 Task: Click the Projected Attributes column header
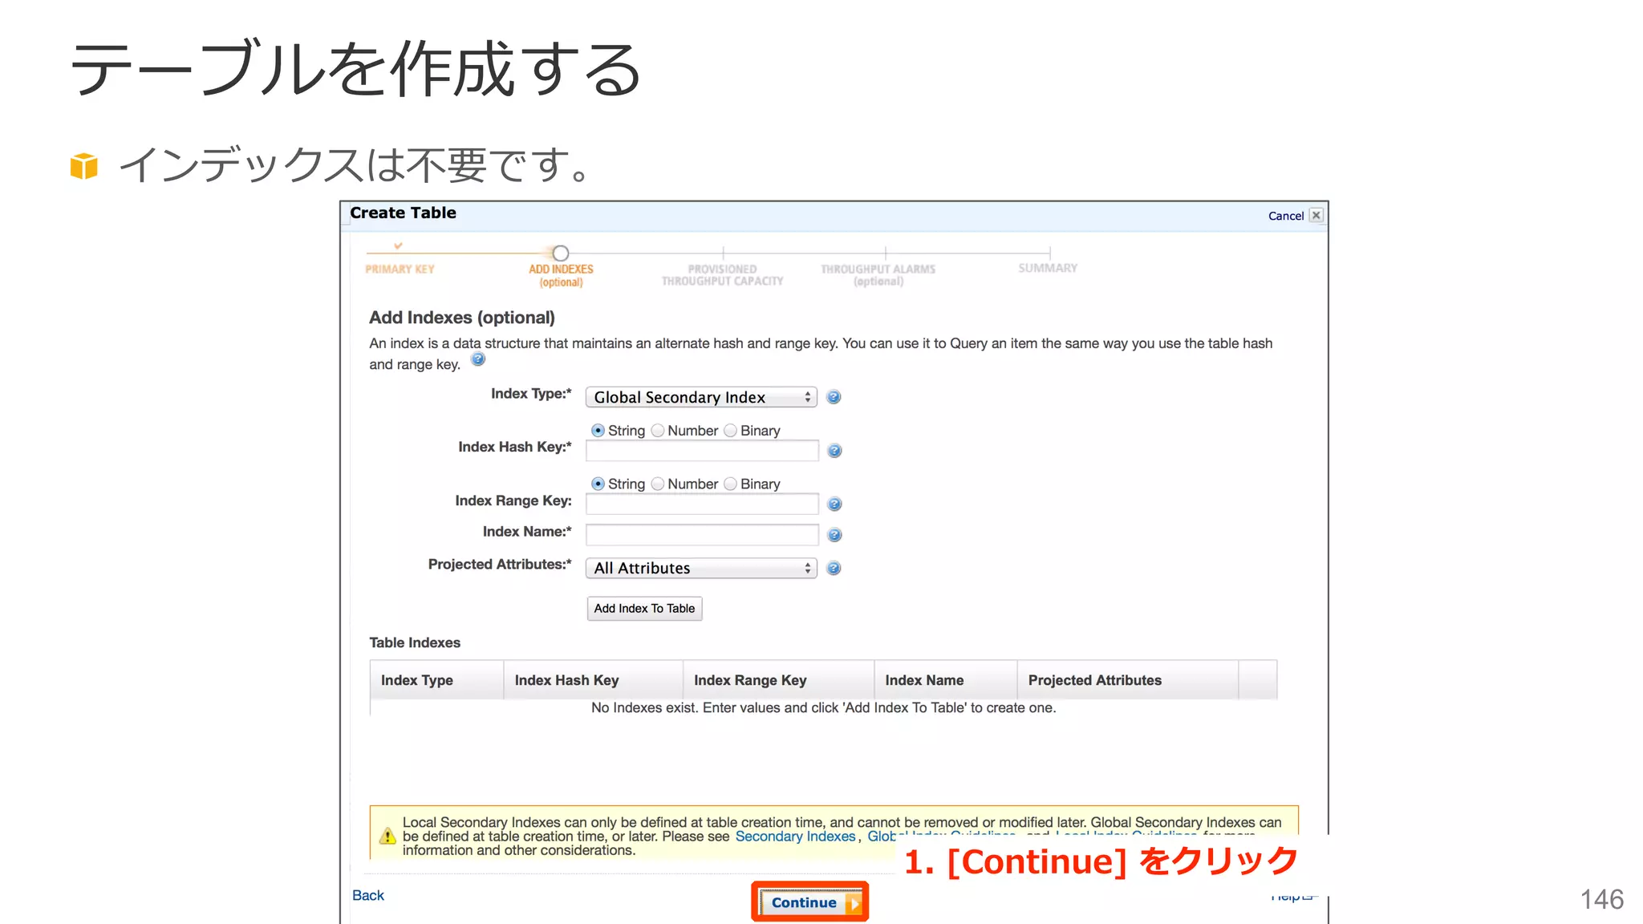1128,680
